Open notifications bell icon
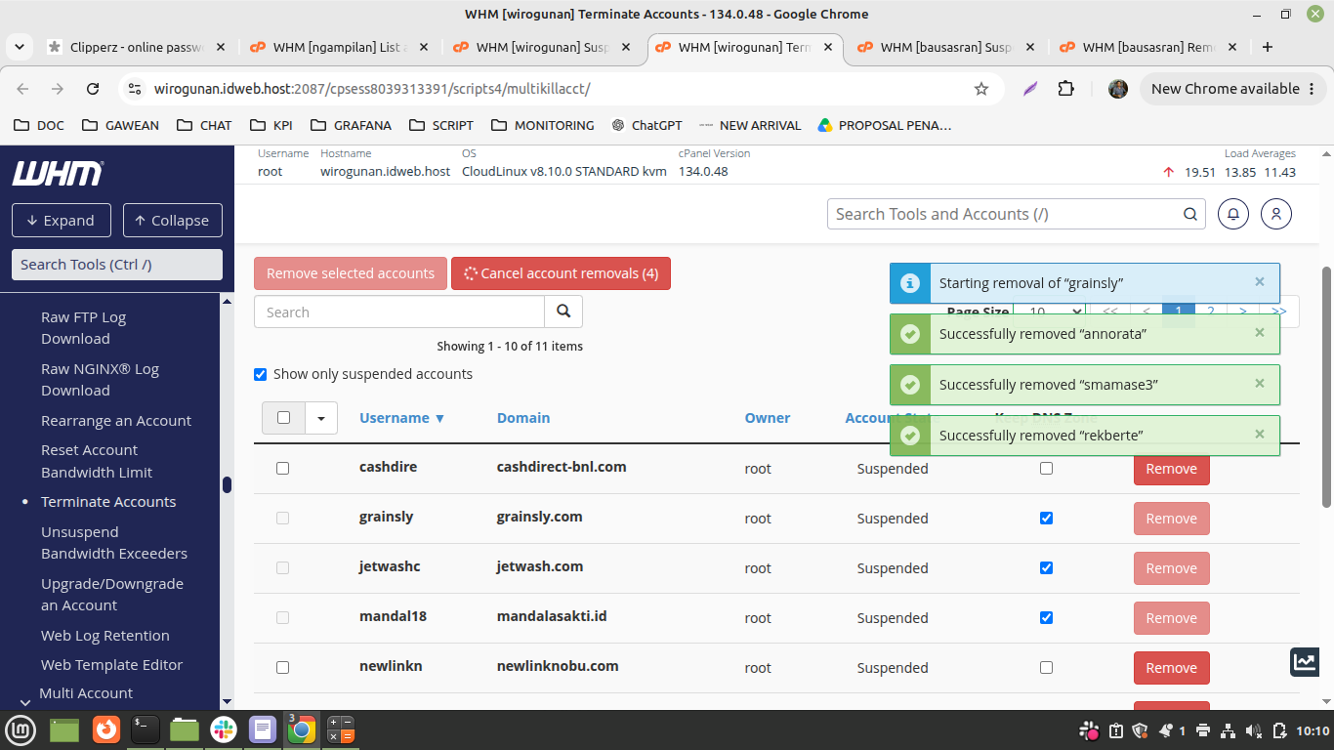The image size is (1334, 750). point(1233,214)
